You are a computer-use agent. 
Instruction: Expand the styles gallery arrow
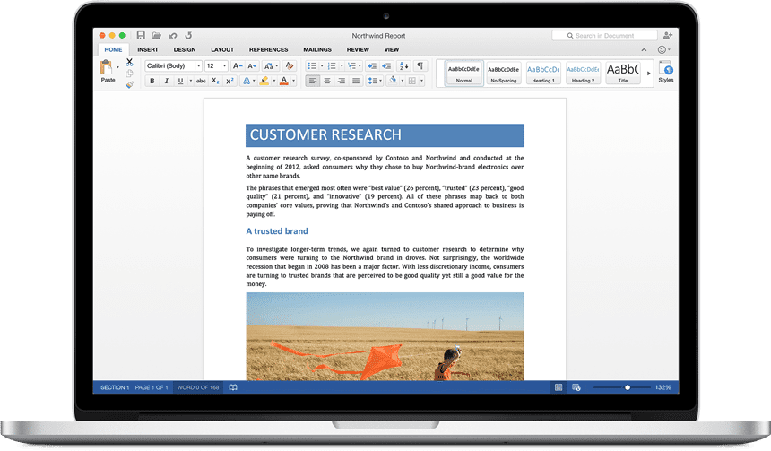[648, 73]
